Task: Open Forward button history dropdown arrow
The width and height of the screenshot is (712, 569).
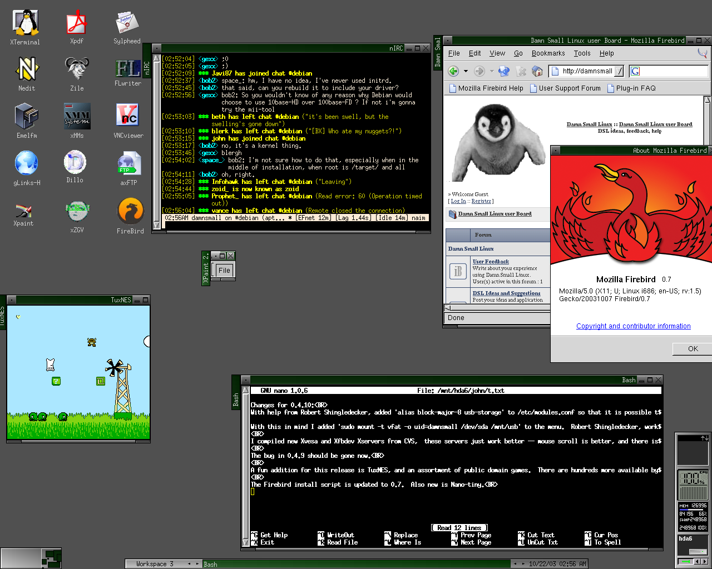Action: [x=492, y=71]
